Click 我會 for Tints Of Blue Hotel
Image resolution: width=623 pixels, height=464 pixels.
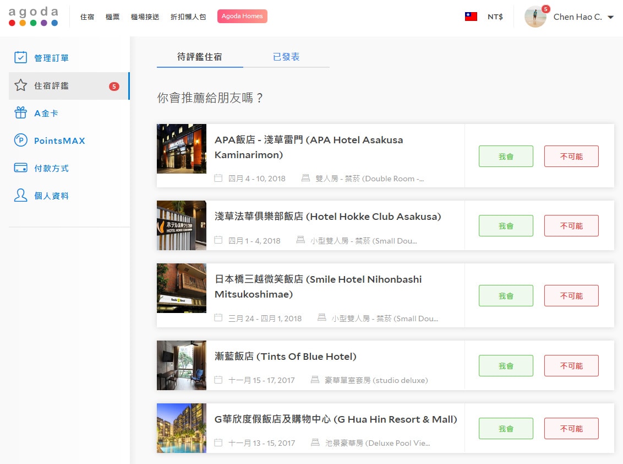(x=506, y=366)
